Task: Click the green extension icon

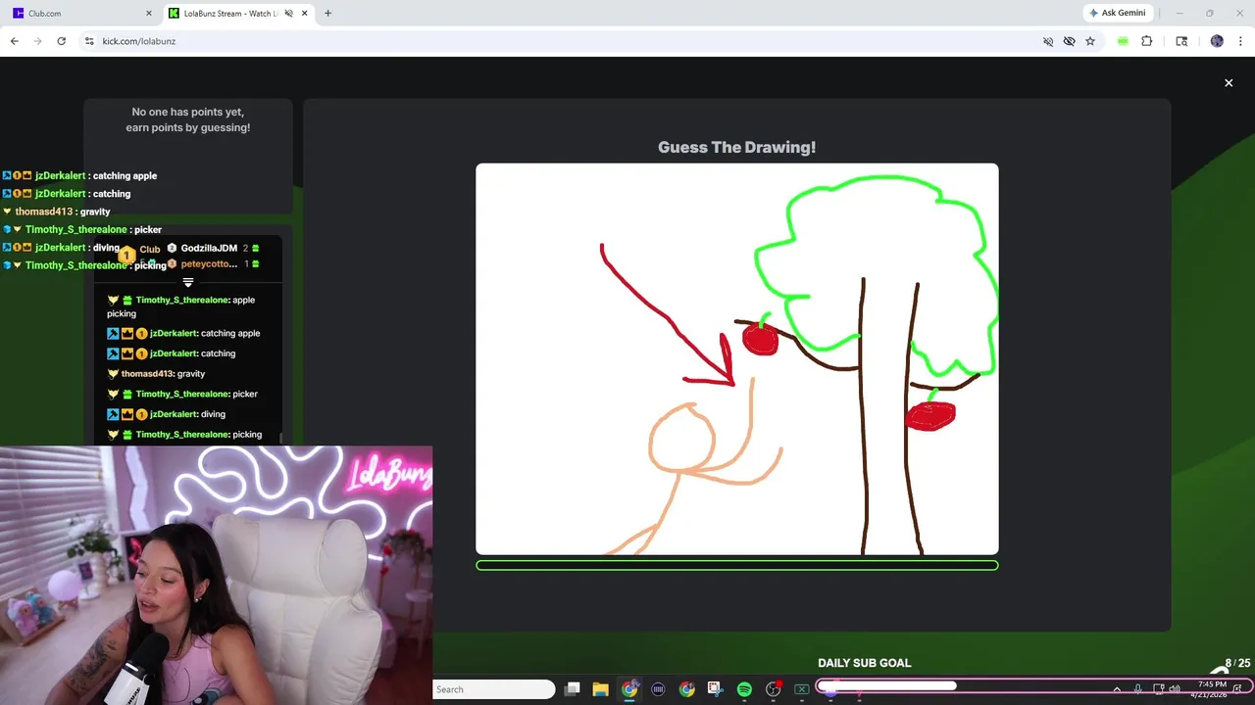Action: (x=1123, y=41)
